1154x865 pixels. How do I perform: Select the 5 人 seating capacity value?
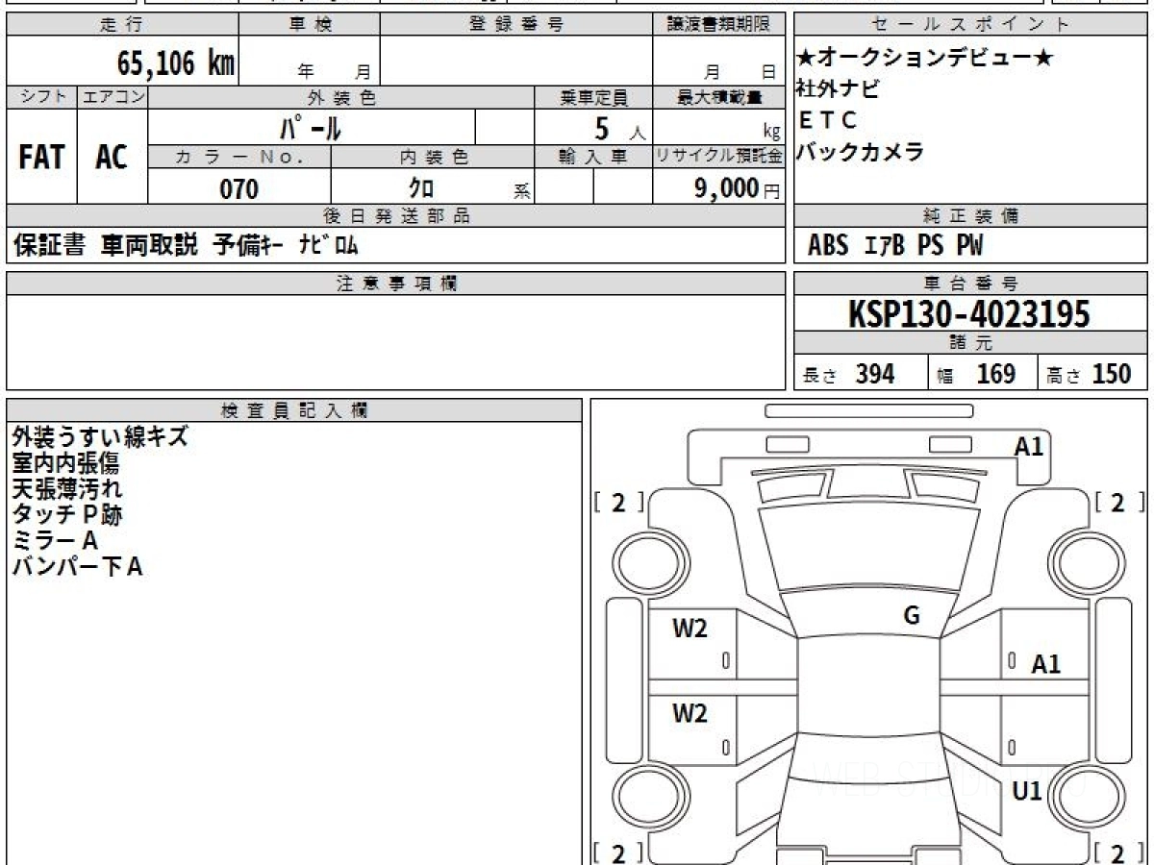620,128
